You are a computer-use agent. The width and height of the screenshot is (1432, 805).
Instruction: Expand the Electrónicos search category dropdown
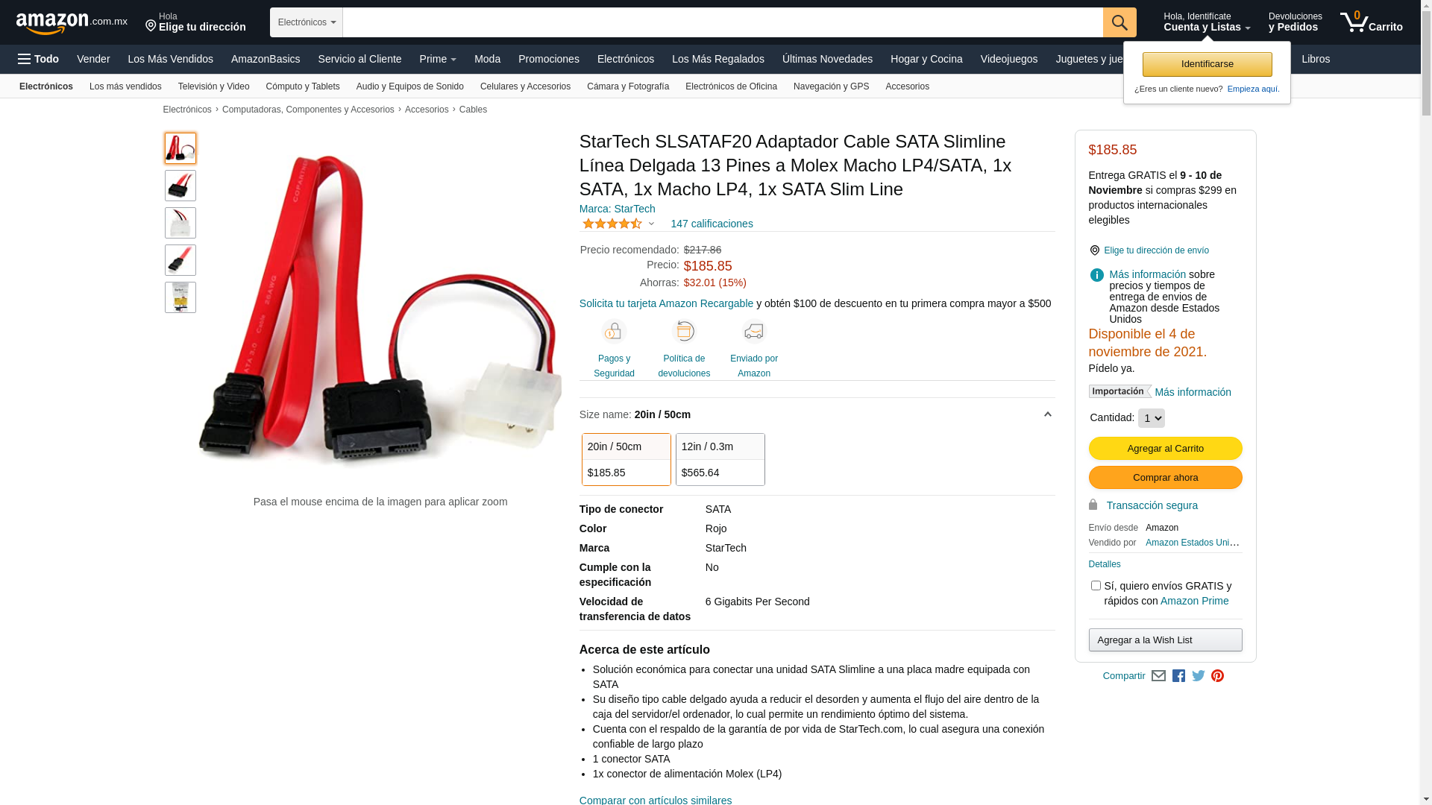coord(307,22)
